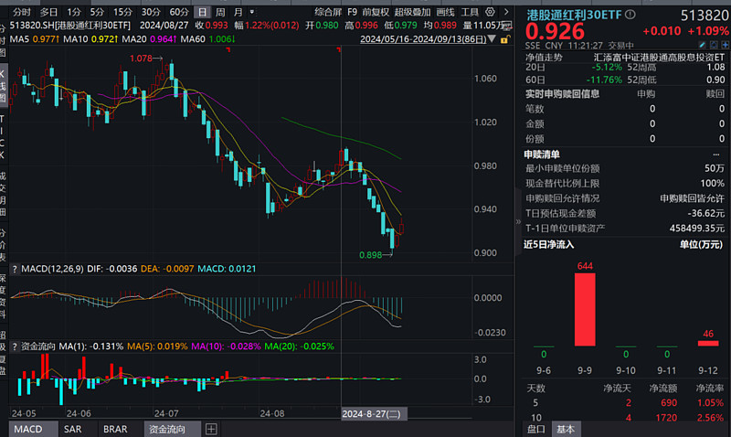
Task: Open the 基本 tab at panel bottom
Action: (566, 429)
